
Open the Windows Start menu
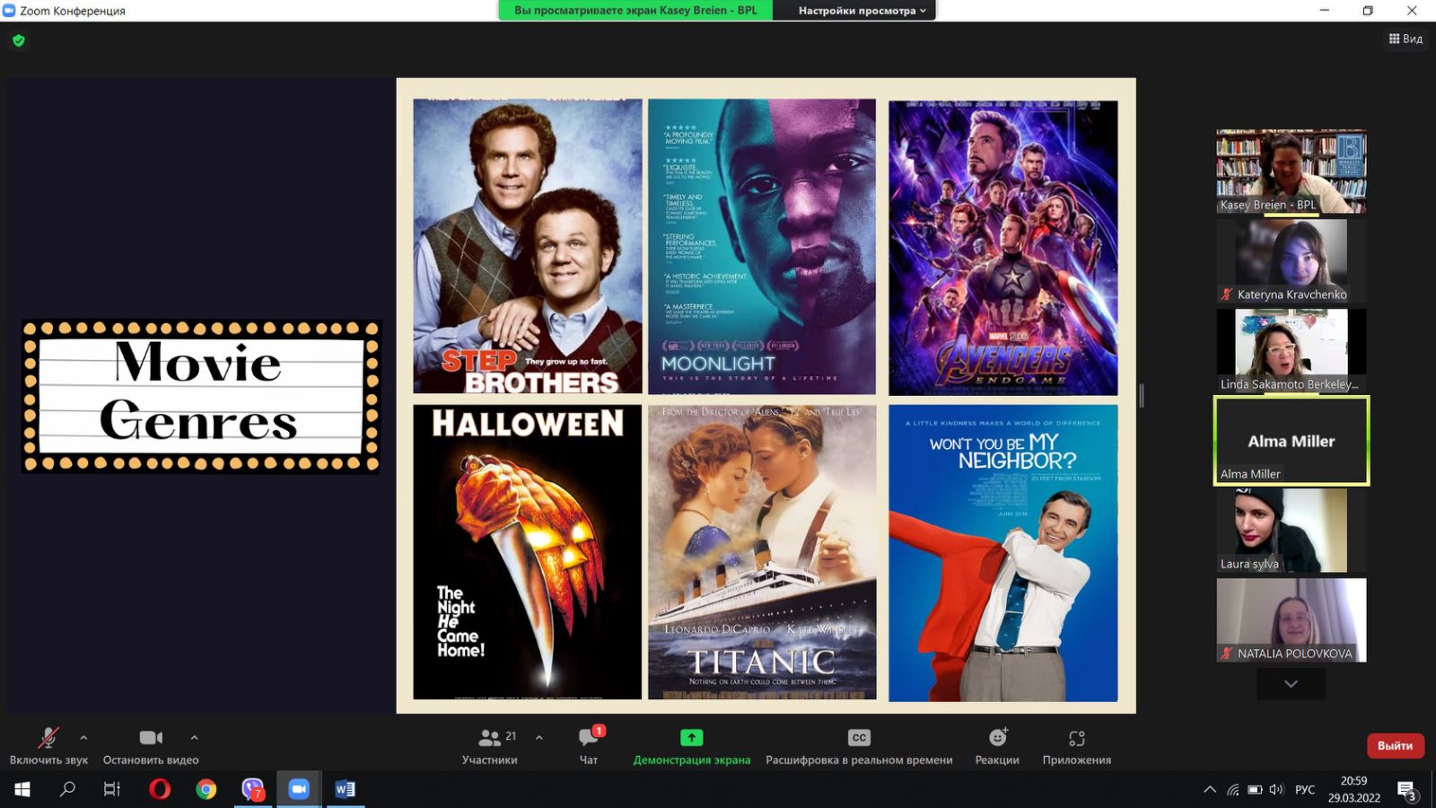click(22, 789)
